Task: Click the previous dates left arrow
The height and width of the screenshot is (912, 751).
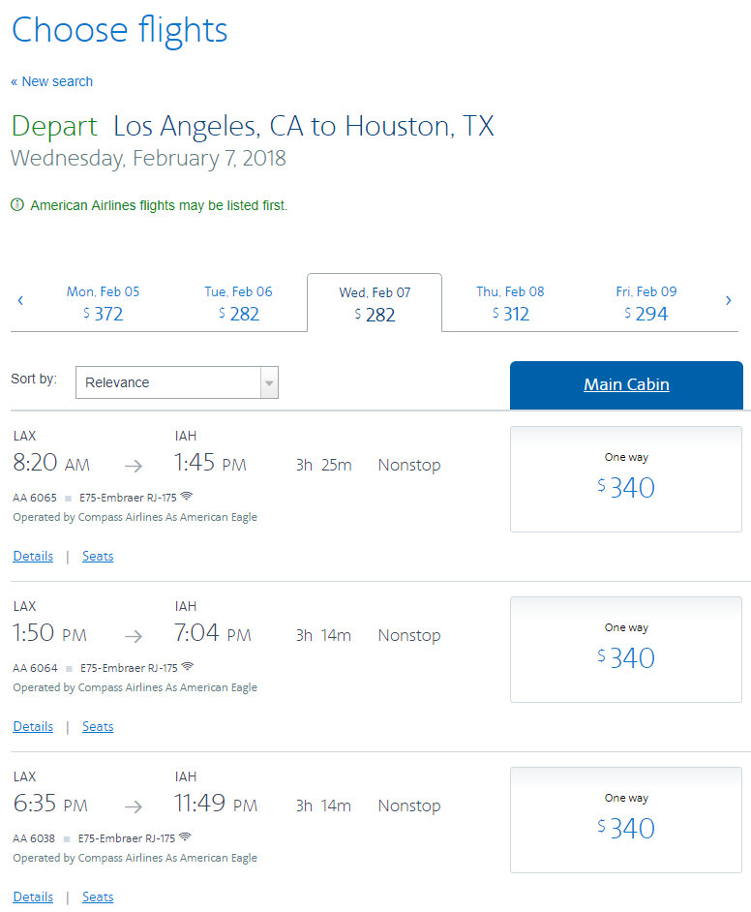Action: coord(20,301)
